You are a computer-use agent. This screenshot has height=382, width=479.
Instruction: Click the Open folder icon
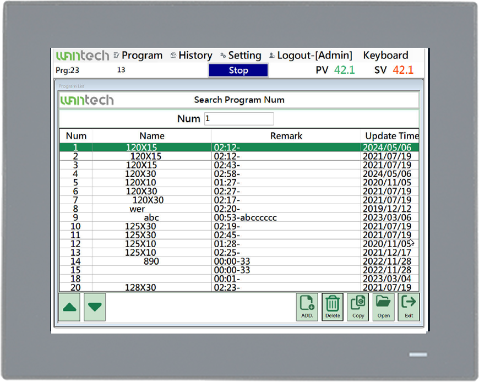click(383, 307)
